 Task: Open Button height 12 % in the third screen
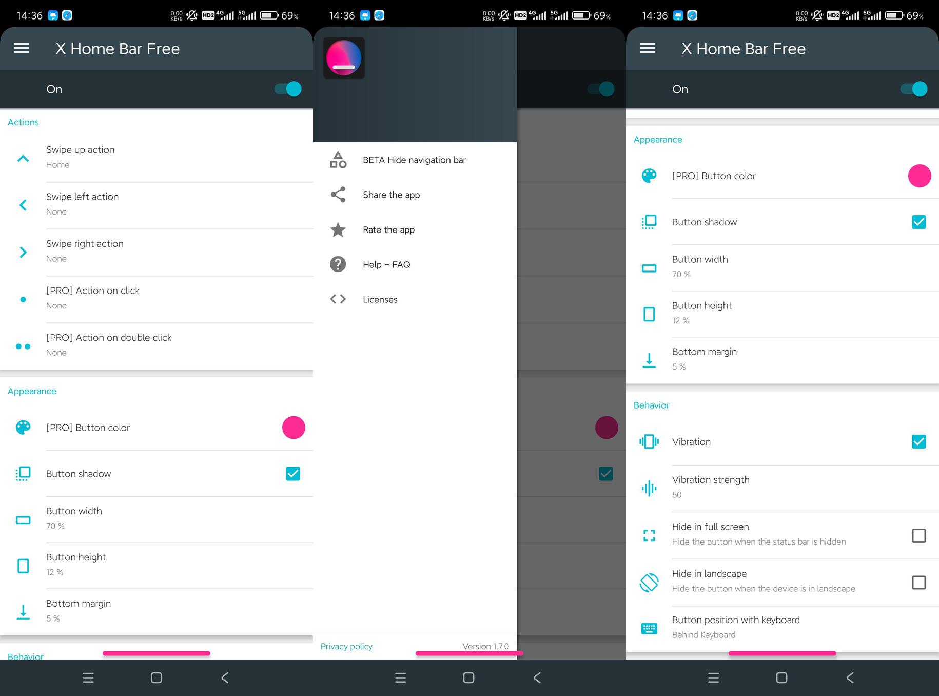click(782, 314)
